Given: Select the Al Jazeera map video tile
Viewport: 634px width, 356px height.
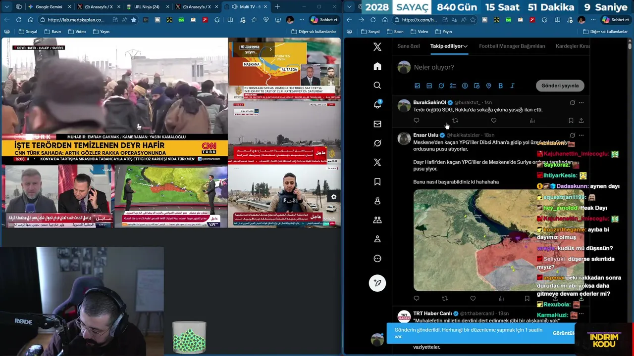Looking at the screenshot, I should (284, 70).
